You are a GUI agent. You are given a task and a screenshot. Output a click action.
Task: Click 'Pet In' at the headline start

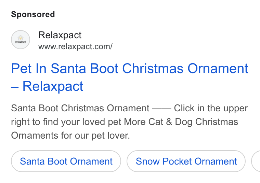tap(29, 69)
